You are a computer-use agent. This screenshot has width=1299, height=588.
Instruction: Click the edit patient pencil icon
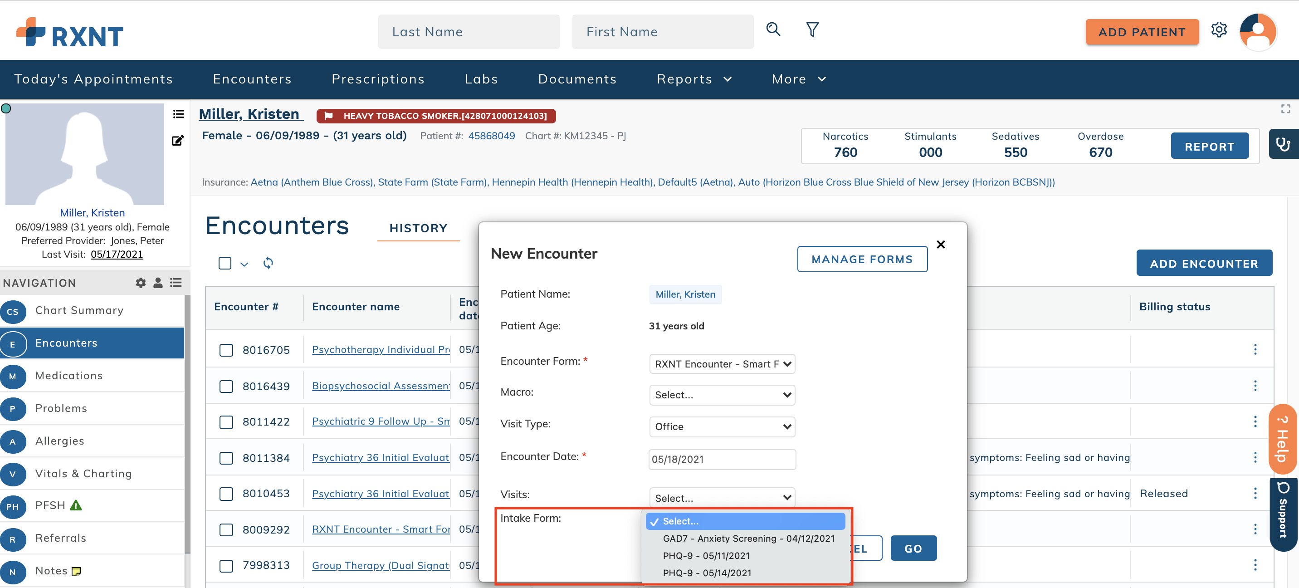coord(177,140)
